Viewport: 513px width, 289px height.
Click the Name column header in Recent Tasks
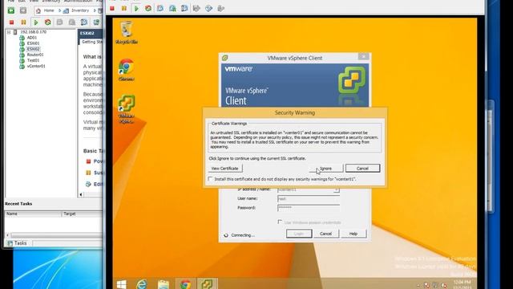(x=33, y=214)
